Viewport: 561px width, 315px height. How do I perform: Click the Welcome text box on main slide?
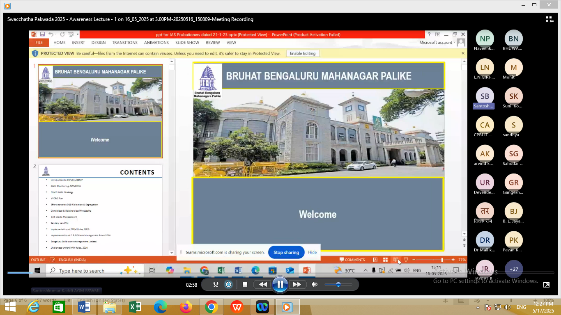[318, 214]
